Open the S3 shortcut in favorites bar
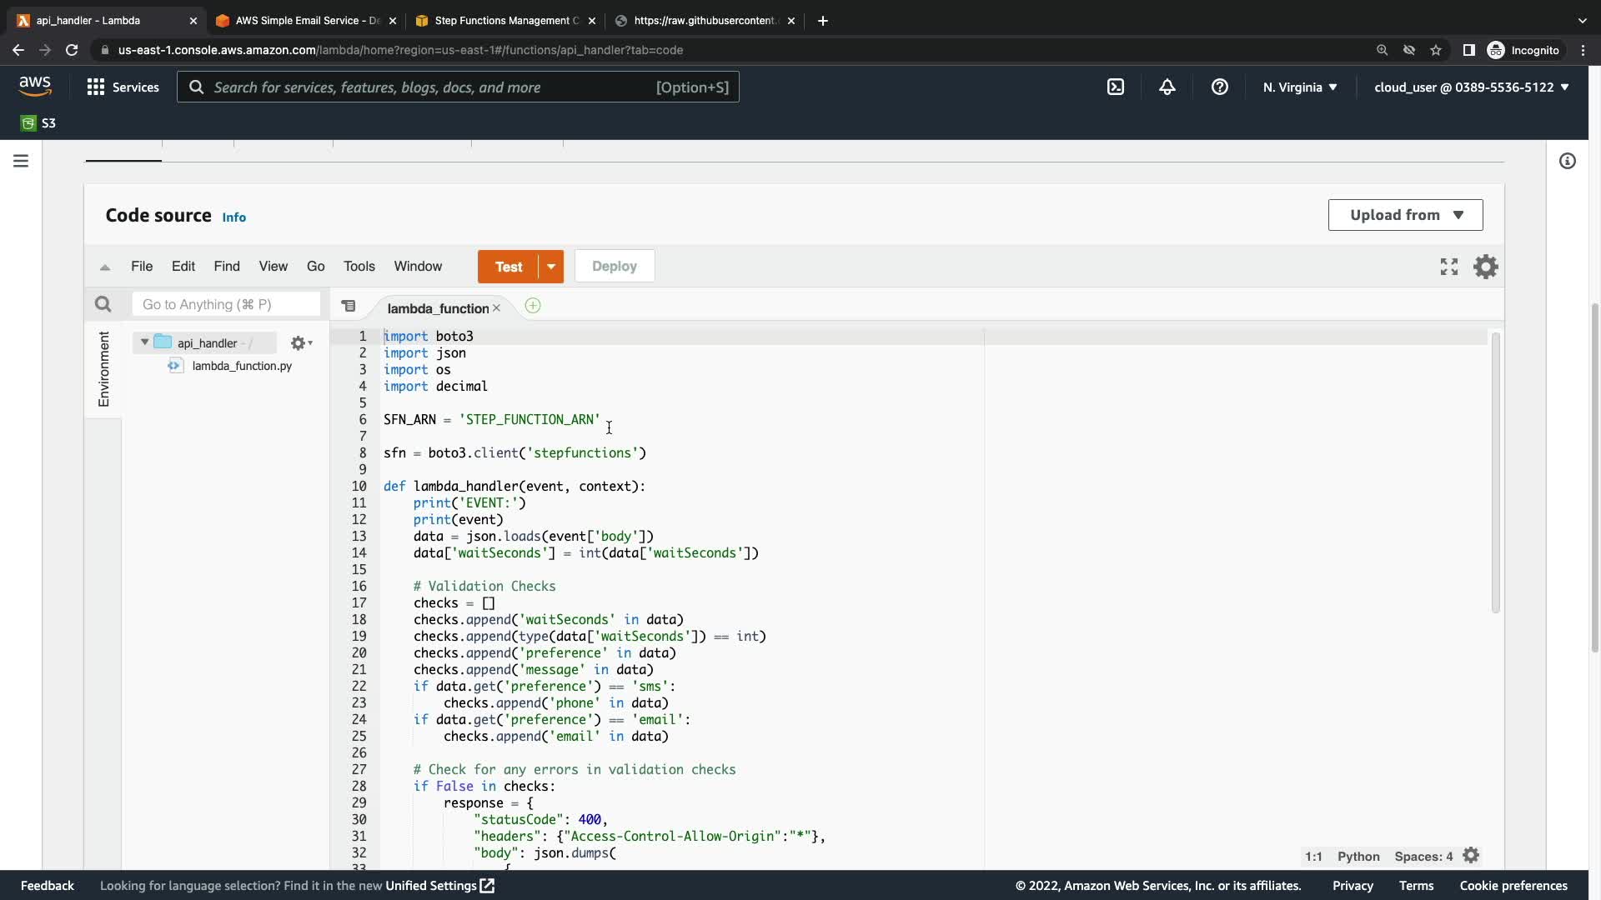The image size is (1601, 900). (38, 123)
